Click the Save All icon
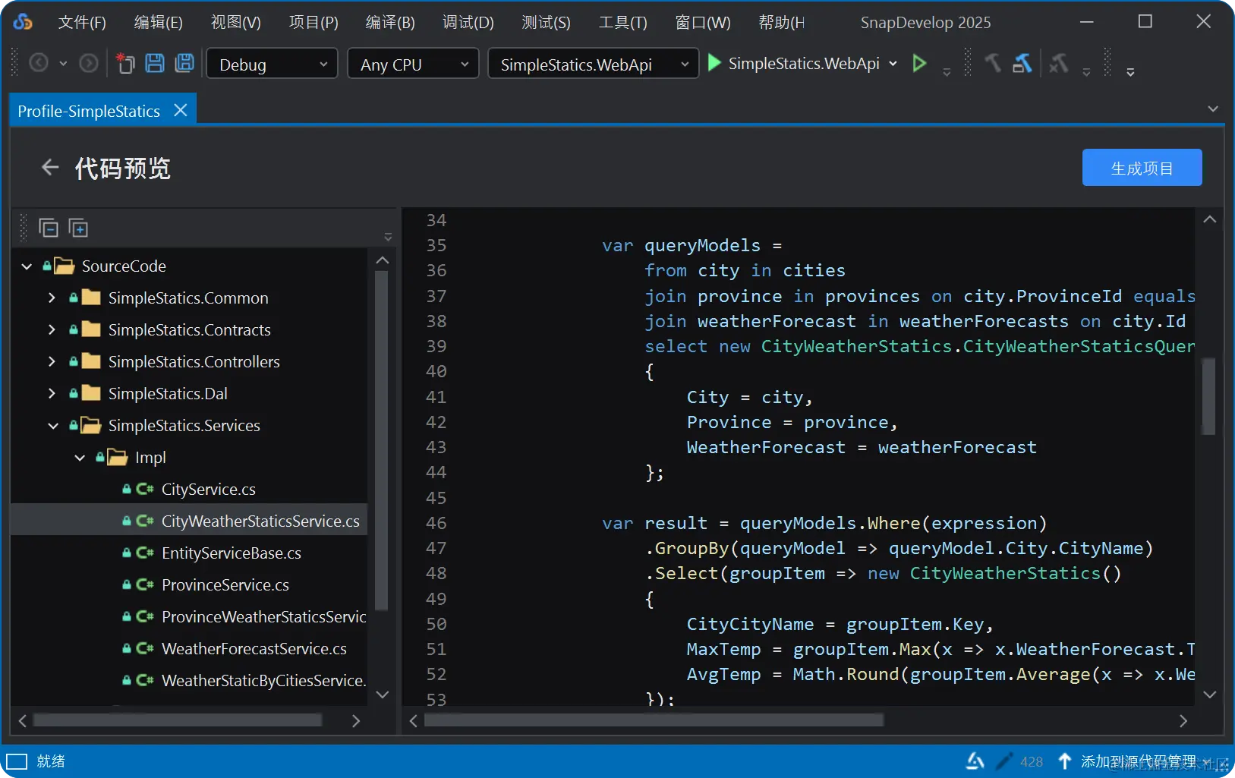Image resolution: width=1235 pixels, height=778 pixels. pos(184,64)
